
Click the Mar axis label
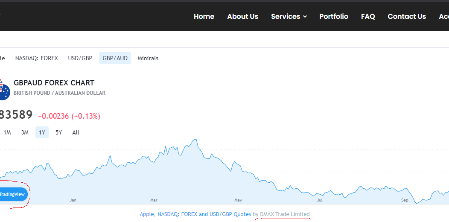(x=154, y=200)
